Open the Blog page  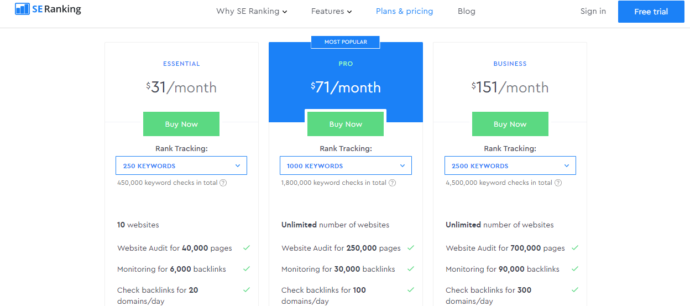coord(467,11)
